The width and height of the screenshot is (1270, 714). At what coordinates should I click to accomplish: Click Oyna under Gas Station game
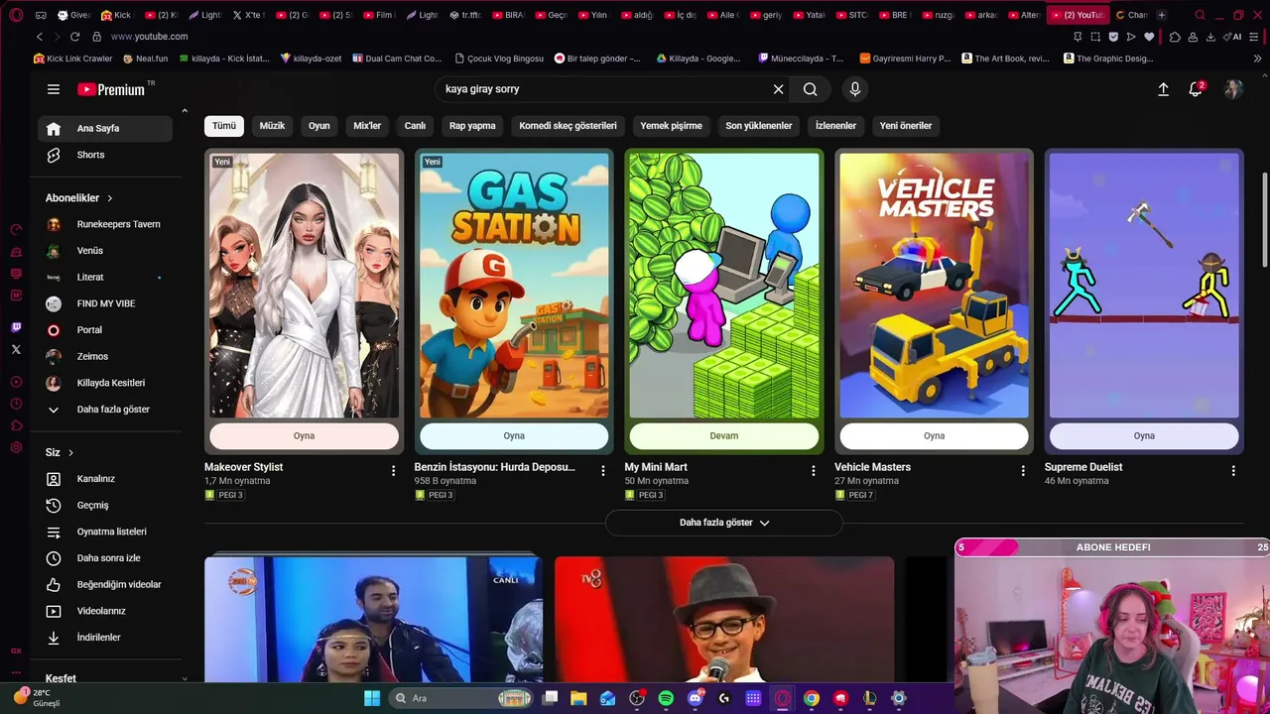pos(514,436)
